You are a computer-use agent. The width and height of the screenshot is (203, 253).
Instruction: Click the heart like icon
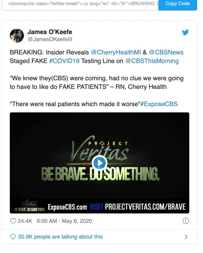click(x=13, y=221)
